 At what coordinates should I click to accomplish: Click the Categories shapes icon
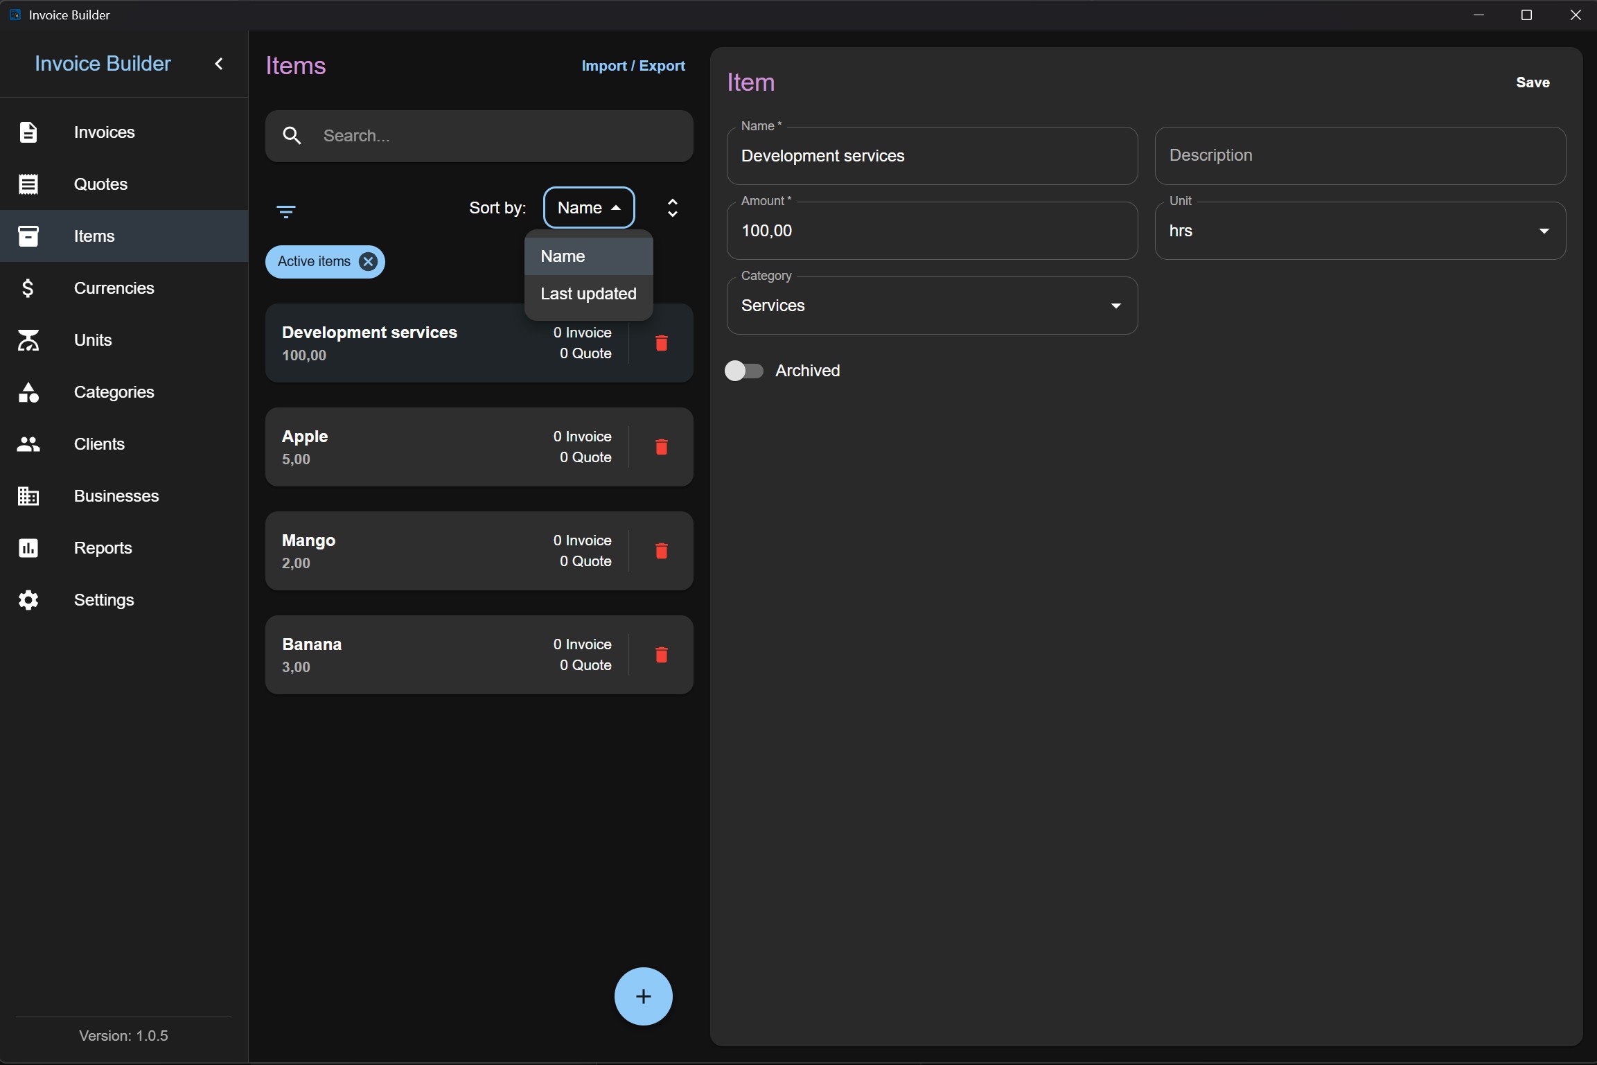pyautogui.click(x=28, y=392)
